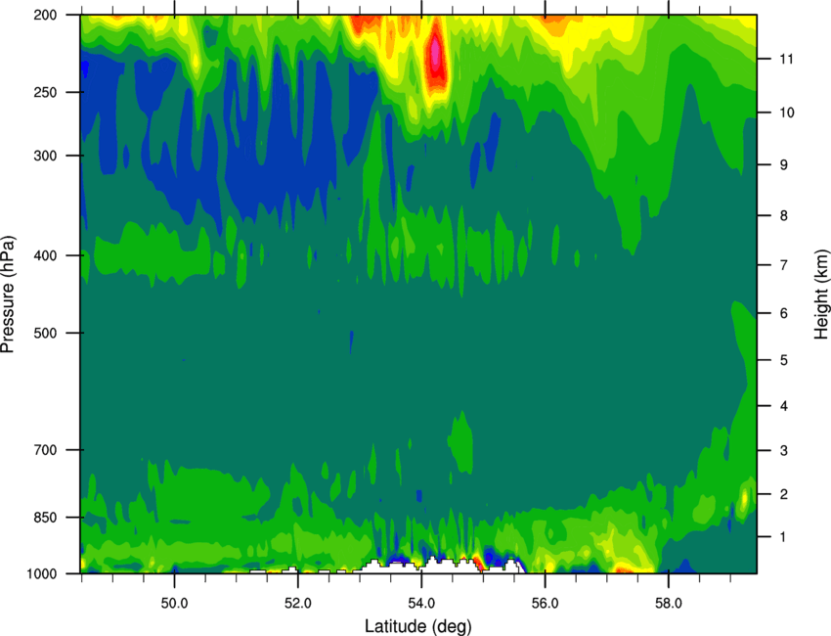Click pressure tick label 700

click(x=45, y=450)
